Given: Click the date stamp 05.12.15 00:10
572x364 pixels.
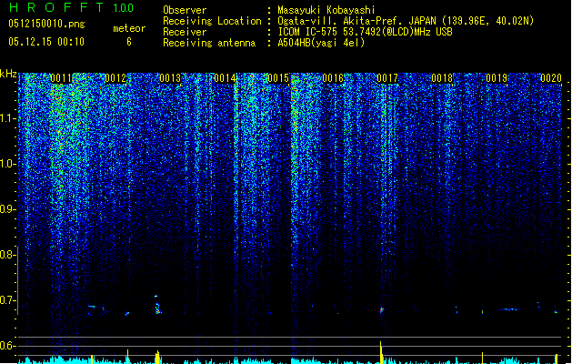Looking at the screenshot, I should [x=46, y=42].
